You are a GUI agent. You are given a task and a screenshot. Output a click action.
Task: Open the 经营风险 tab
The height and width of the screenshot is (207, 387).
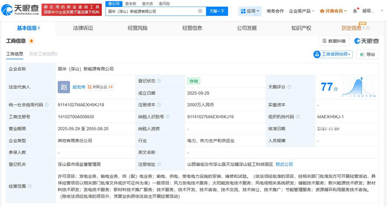(138, 28)
